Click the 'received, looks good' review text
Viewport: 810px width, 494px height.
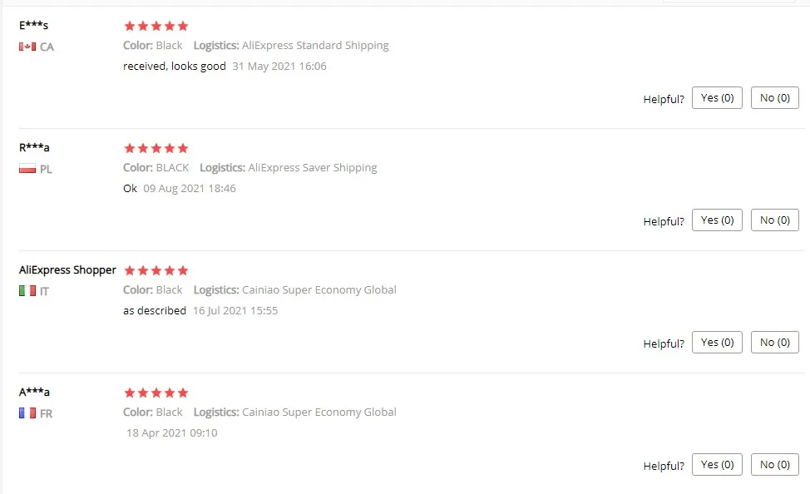(175, 67)
